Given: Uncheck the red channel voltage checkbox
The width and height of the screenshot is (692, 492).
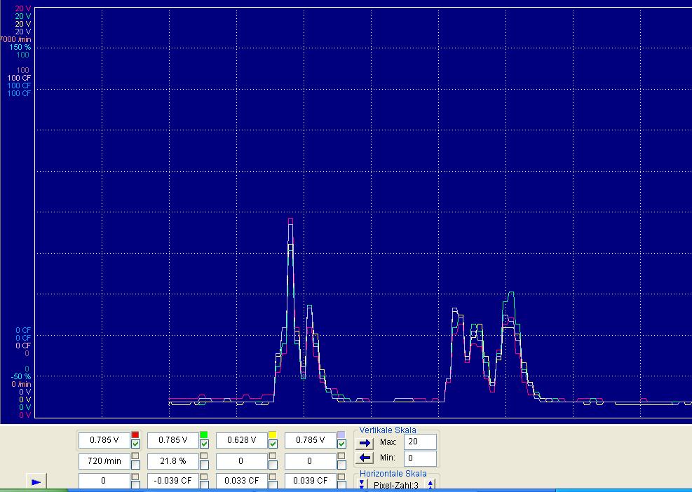Looking at the screenshot, I should coord(135,444).
